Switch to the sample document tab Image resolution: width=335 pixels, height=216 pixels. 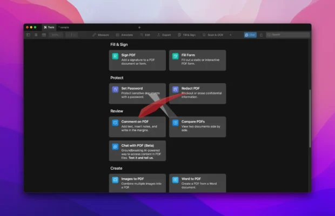64,28
